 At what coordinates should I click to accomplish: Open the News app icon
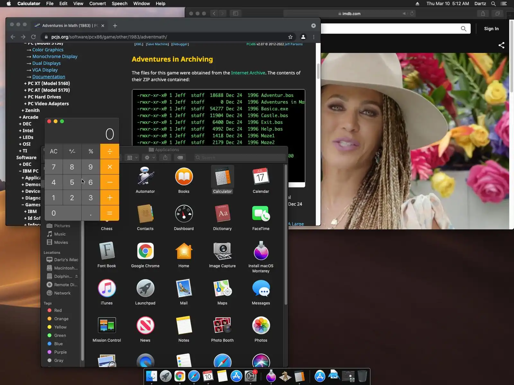(145, 325)
